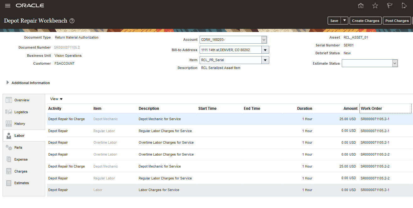This screenshot has width=413, height=208.
Task: Click the Create Charges button
Action: click(x=366, y=21)
